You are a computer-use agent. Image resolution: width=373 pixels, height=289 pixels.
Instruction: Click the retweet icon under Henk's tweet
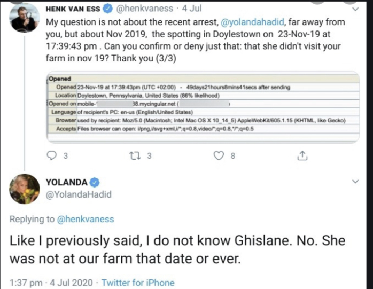pos(134,155)
